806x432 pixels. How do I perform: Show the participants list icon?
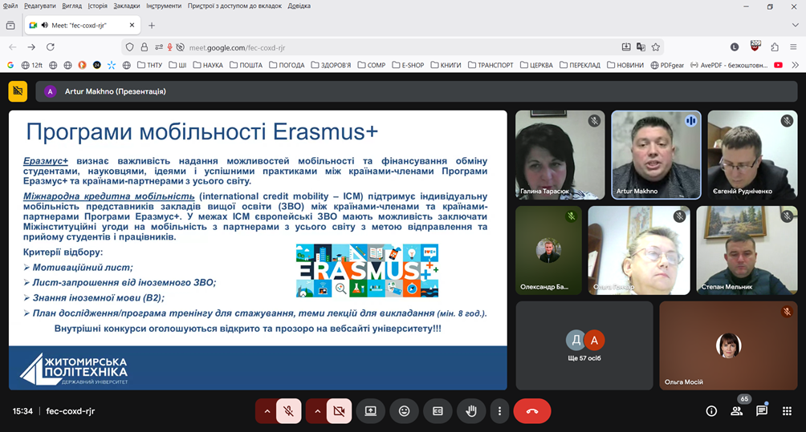point(736,411)
